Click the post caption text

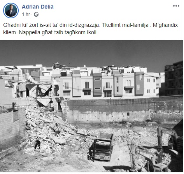(90, 29)
